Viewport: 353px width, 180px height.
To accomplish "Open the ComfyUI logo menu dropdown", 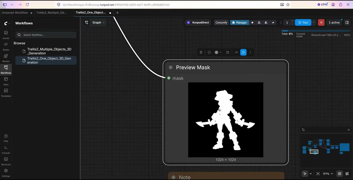I will click(7, 23).
